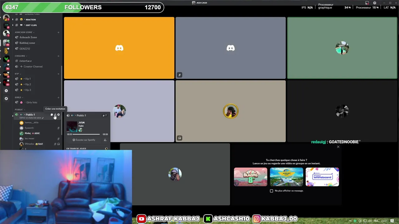
Task: Open the edit-clips text channel
Action: coord(37,25)
